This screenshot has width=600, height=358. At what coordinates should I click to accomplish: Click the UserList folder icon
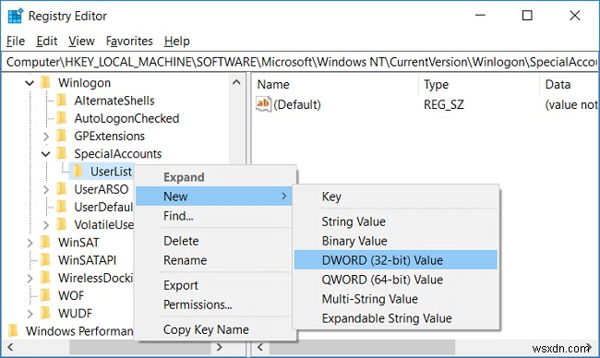(78, 172)
